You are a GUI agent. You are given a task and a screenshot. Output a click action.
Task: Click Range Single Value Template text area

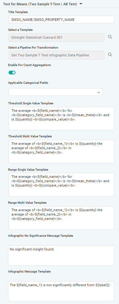pyautogui.click(x=62, y=185)
